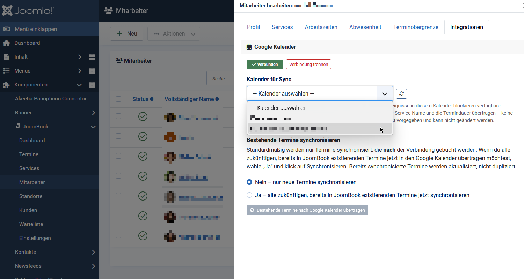The image size is (524, 279).
Task: Open JoomBook Einstellungen in the sidebar
Action: tap(35, 238)
